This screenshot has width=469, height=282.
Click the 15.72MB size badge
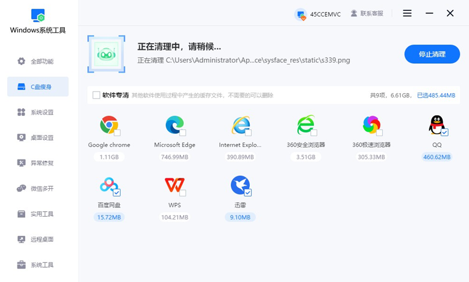tap(109, 217)
